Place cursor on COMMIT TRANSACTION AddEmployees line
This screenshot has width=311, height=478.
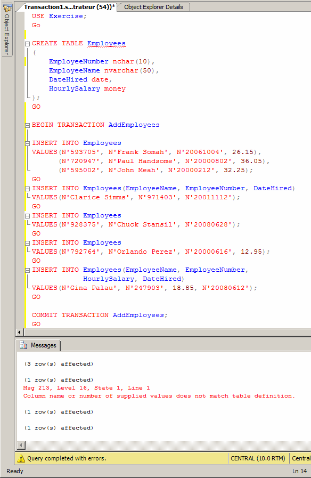100,315
